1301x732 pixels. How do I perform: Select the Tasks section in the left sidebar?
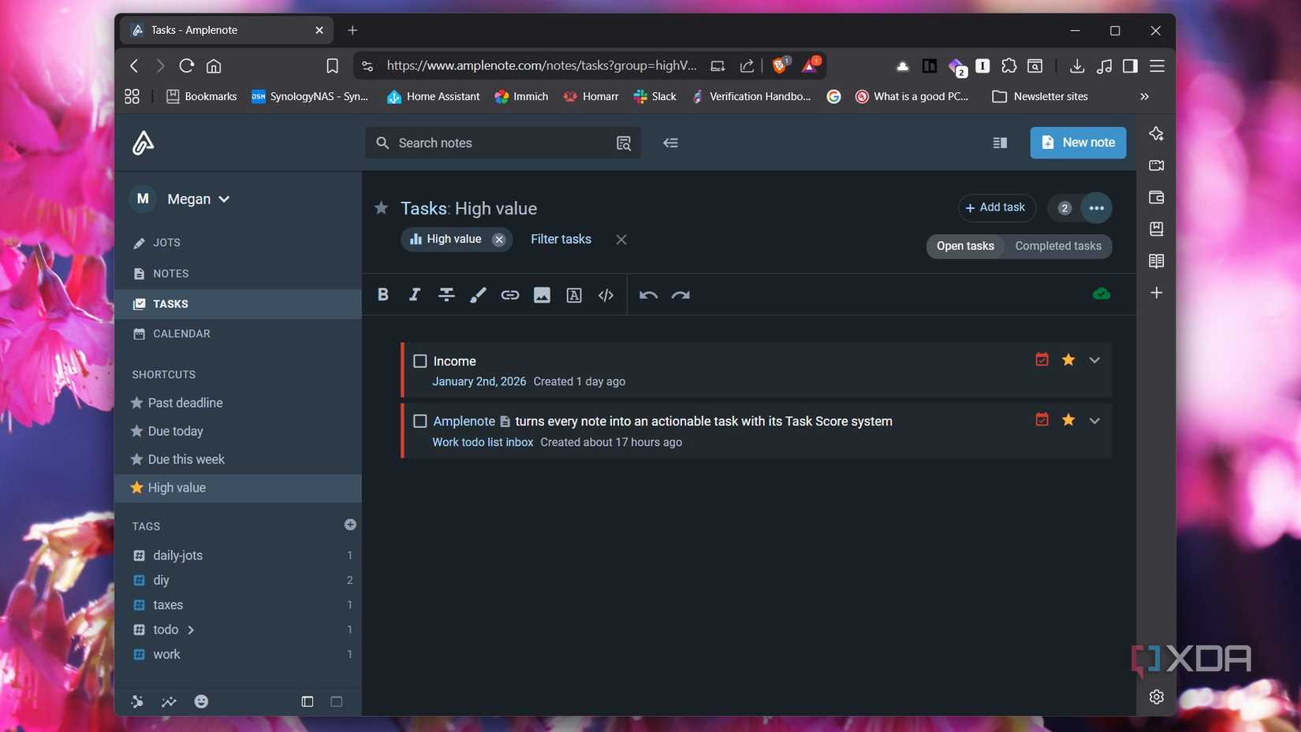point(170,303)
